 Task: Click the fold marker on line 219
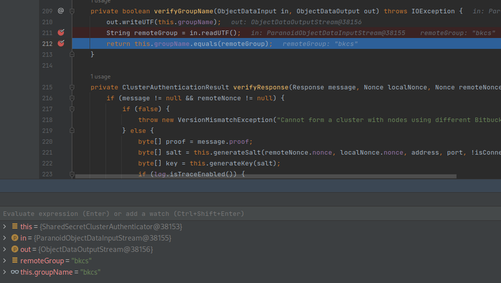point(72,131)
